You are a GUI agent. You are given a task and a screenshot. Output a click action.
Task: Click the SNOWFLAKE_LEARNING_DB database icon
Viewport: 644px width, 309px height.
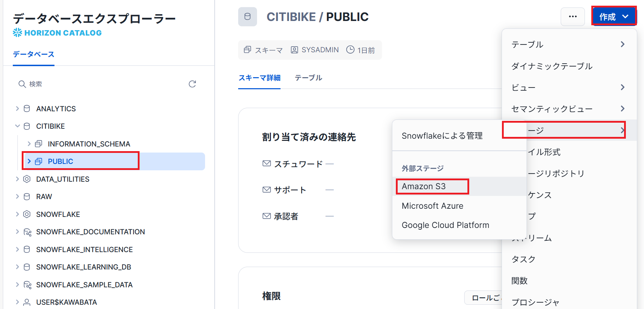[27, 267]
